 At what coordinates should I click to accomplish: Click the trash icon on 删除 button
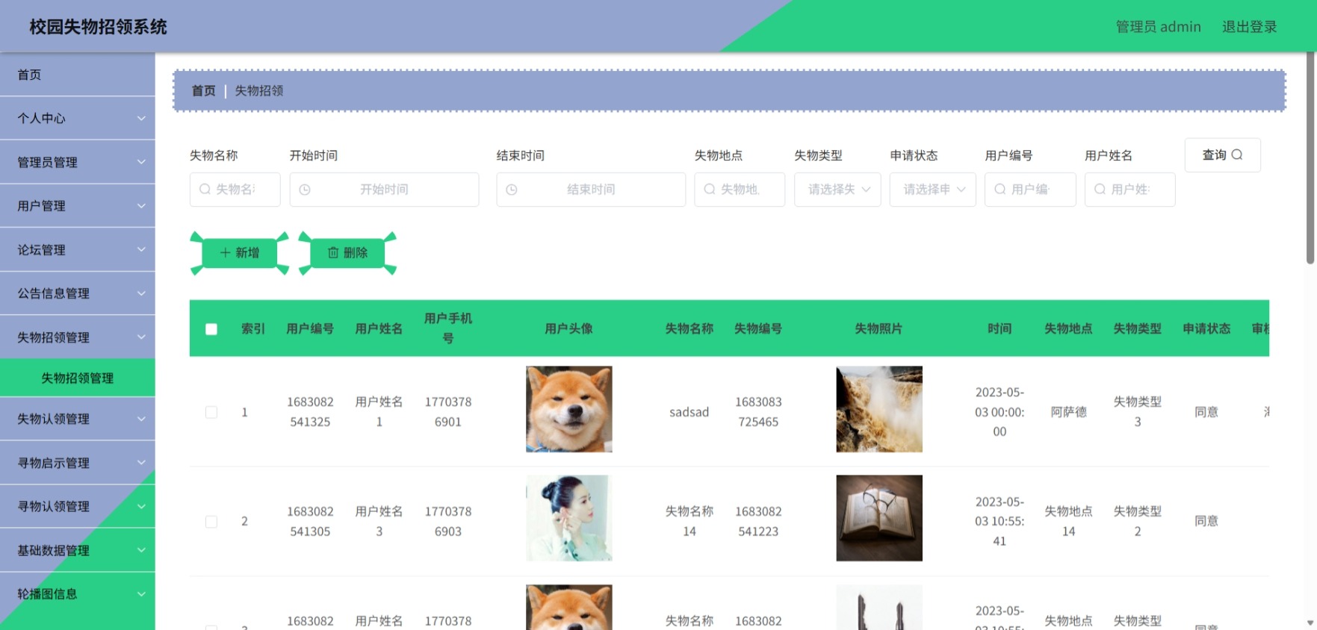click(x=333, y=253)
